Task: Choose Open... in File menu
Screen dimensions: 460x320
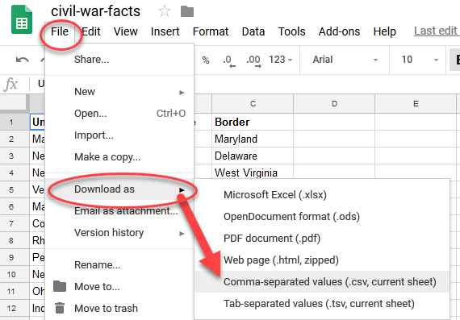Action: click(x=119, y=114)
